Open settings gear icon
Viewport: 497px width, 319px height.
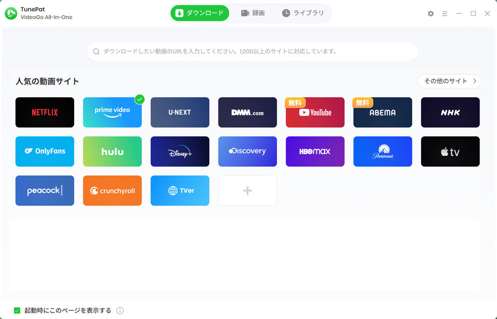(x=430, y=14)
